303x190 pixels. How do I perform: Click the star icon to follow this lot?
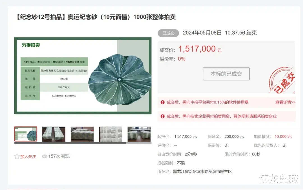point(16,156)
